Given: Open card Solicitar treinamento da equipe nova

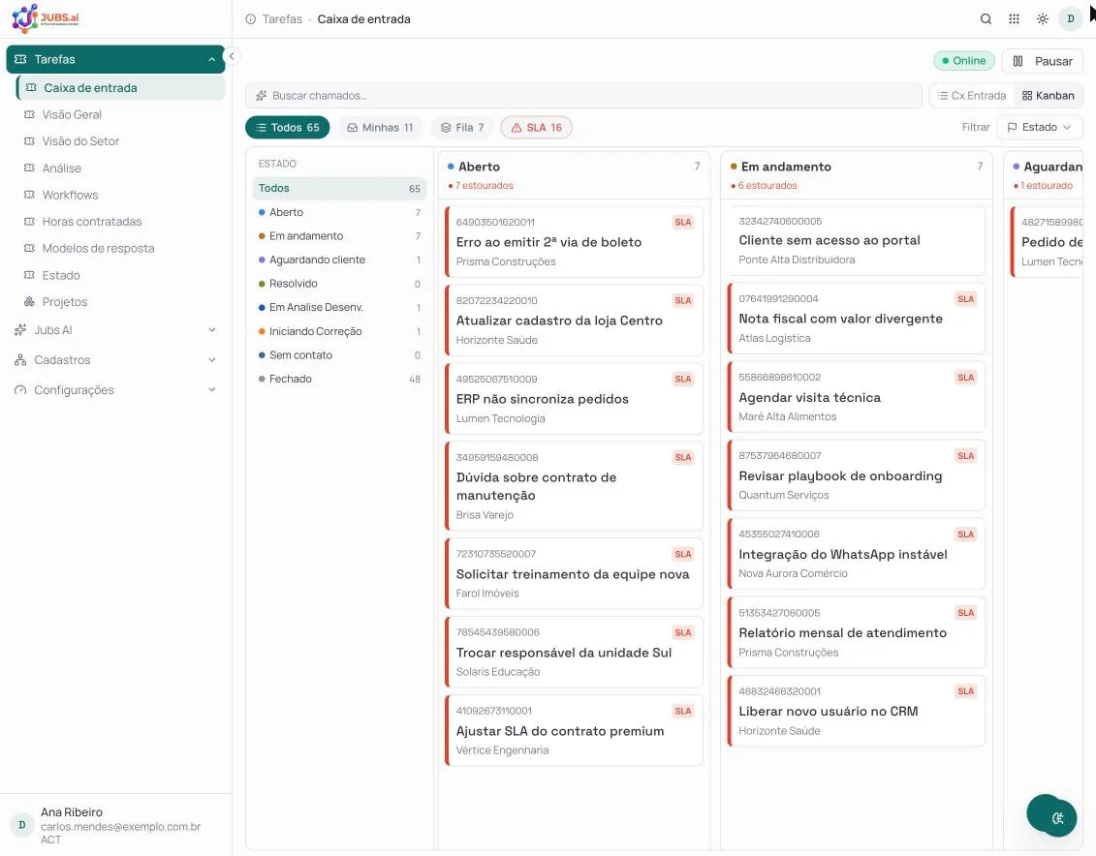Looking at the screenshot, I should point(574,573).
